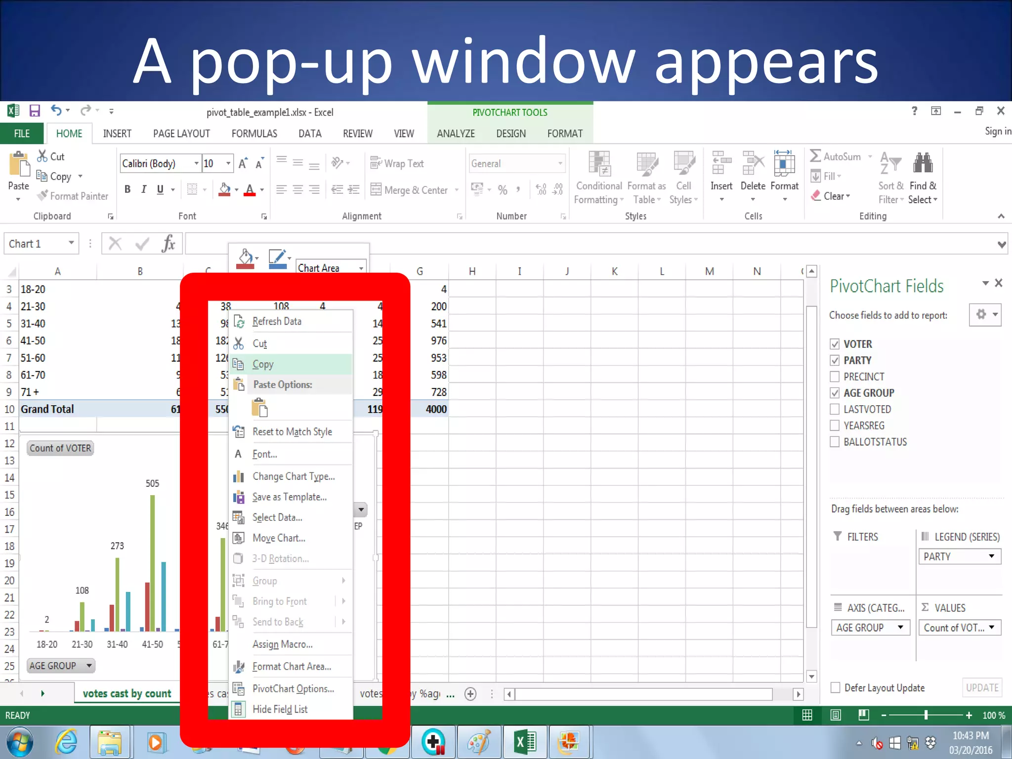
Task: Open AGE GROUP axis field dropdown in fields pane
Action: coord(900,628)
